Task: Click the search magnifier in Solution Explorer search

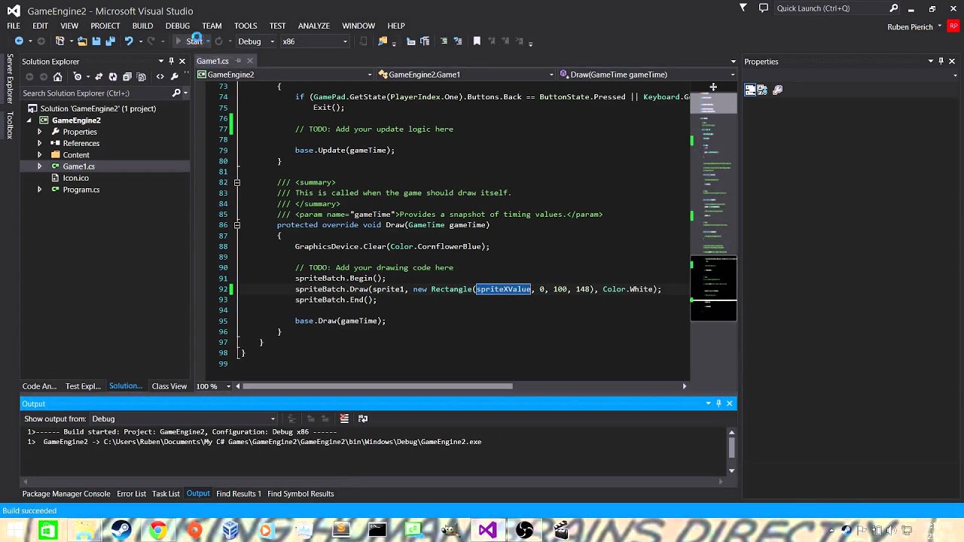Action: click(x=176, y=93)
